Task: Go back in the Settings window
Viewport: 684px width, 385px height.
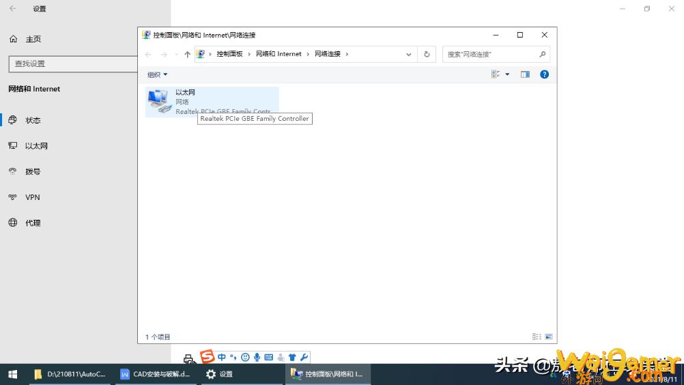Action: pos(13,8)
